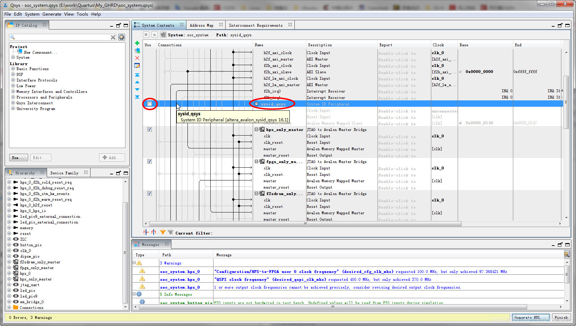Image resolution: width=576 pixels, height=326 pixels.
Task: Click the Generate HDL... button
Action: pyautogui.click(x=531, y=317)
